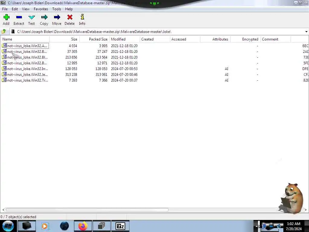Screen dimensions: 309x232
Task: Click packed size value 213 564
Action: 101,57
